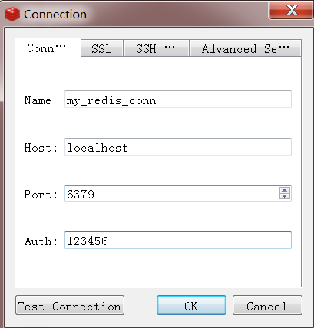
Task: Focus the Auth password field
Action: click(x=178, y=240)
